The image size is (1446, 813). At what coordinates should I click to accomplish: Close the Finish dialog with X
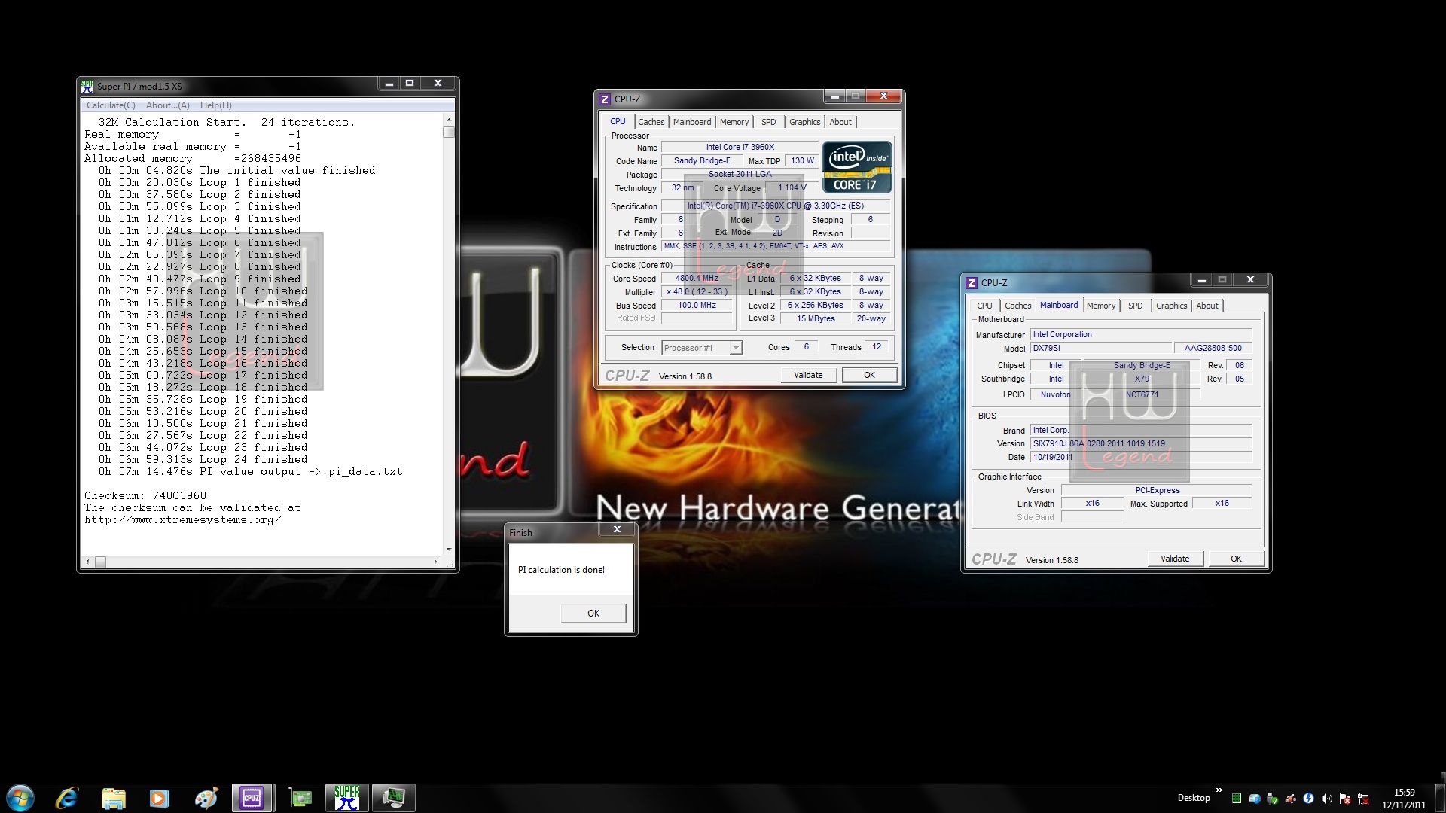617,530
